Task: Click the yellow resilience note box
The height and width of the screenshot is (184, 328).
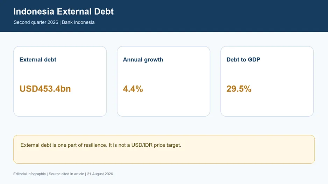Action: (164, 149)
